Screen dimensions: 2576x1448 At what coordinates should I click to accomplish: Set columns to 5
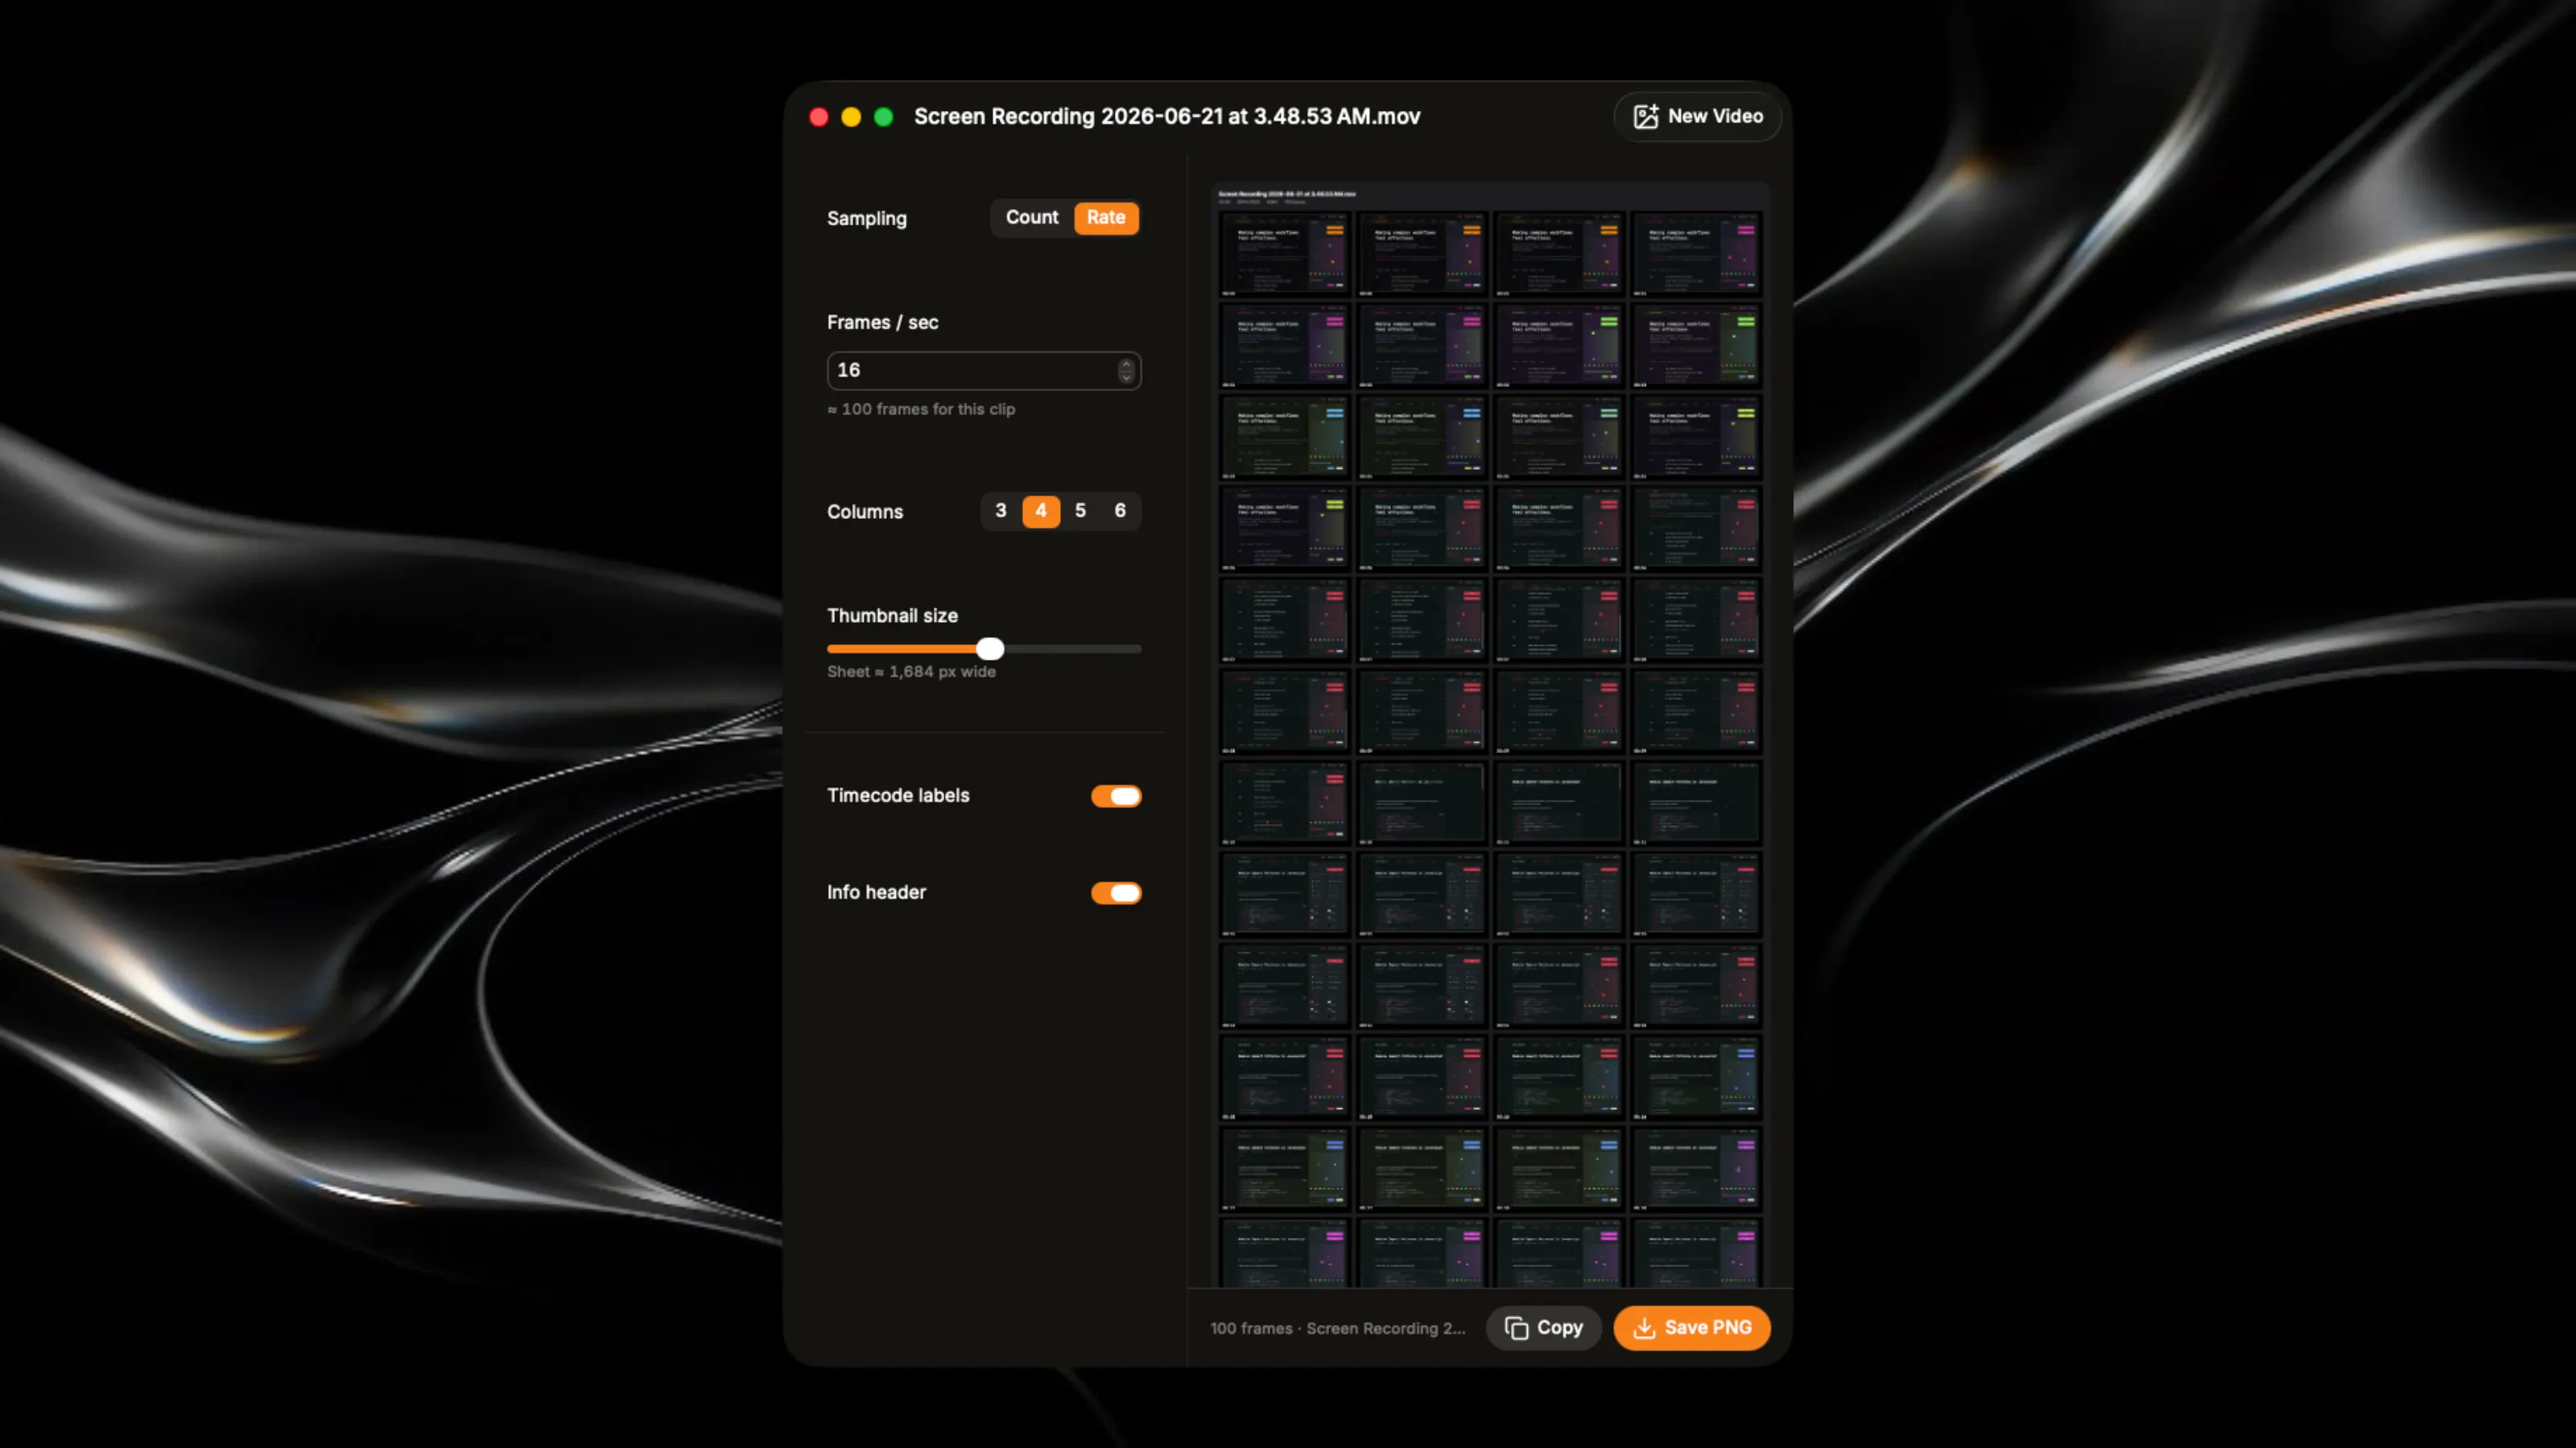coord(1080,511)
